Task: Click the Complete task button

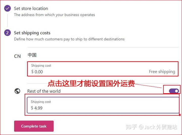Action: coord(34,126)
